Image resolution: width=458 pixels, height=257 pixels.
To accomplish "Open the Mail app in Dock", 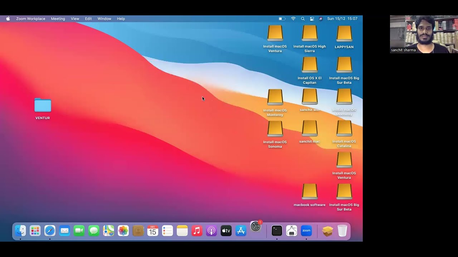I will point(64,231).
